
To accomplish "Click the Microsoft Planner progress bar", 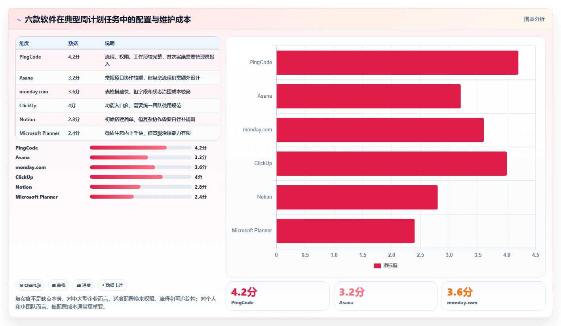I will click(141, 197).
